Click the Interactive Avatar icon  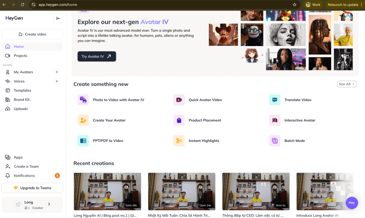point(275,120)
